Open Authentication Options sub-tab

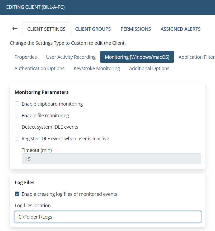pyautogui.click(x=39, y=68)
